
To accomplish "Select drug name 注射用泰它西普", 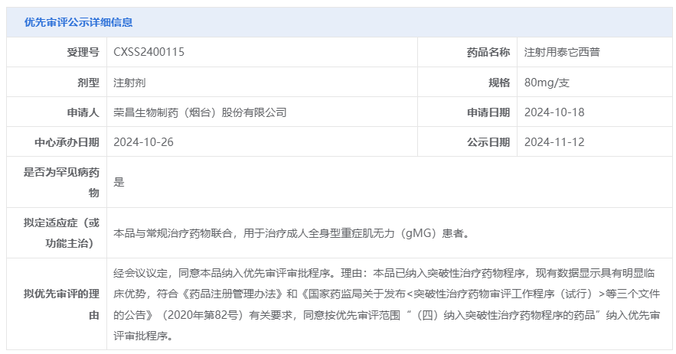I will [x=562, y=52].
